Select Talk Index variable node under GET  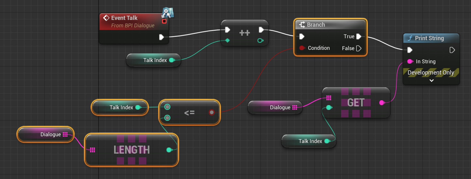tap(309, 141)
